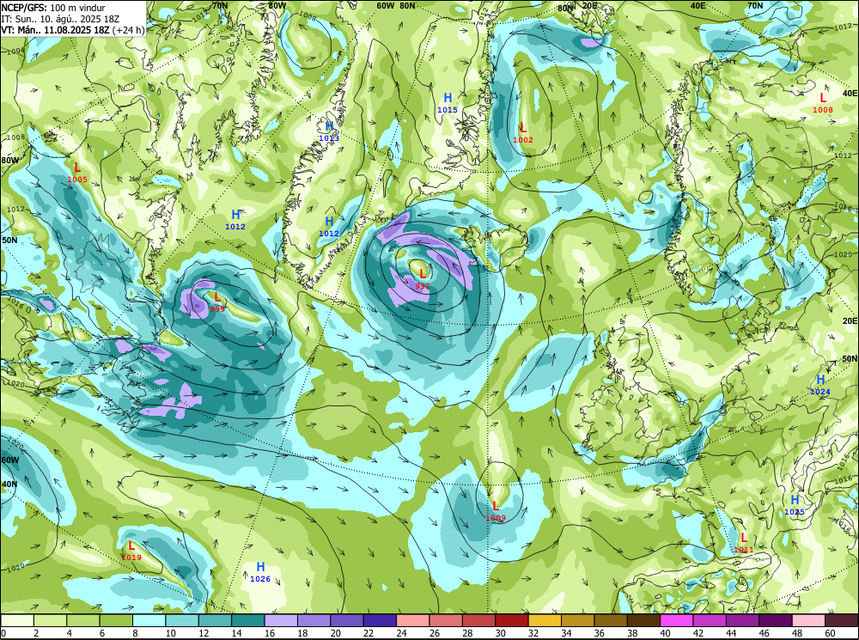The height and width of the screenshot is (640, 859).
Task: Select the L 1009 low center
Action: pos(496,511)
